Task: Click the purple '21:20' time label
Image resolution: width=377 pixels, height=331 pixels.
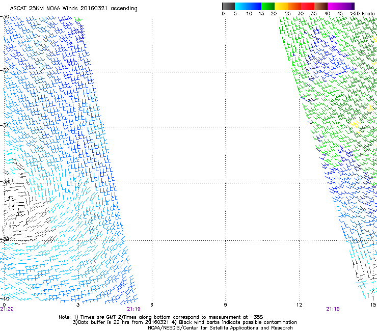Action: point(7,309)
